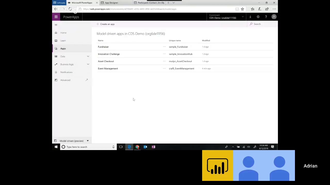This screenshot has height=185, width=330.
Task: Click the craf8_EventManagement unique name
Action: pos(181,68)
